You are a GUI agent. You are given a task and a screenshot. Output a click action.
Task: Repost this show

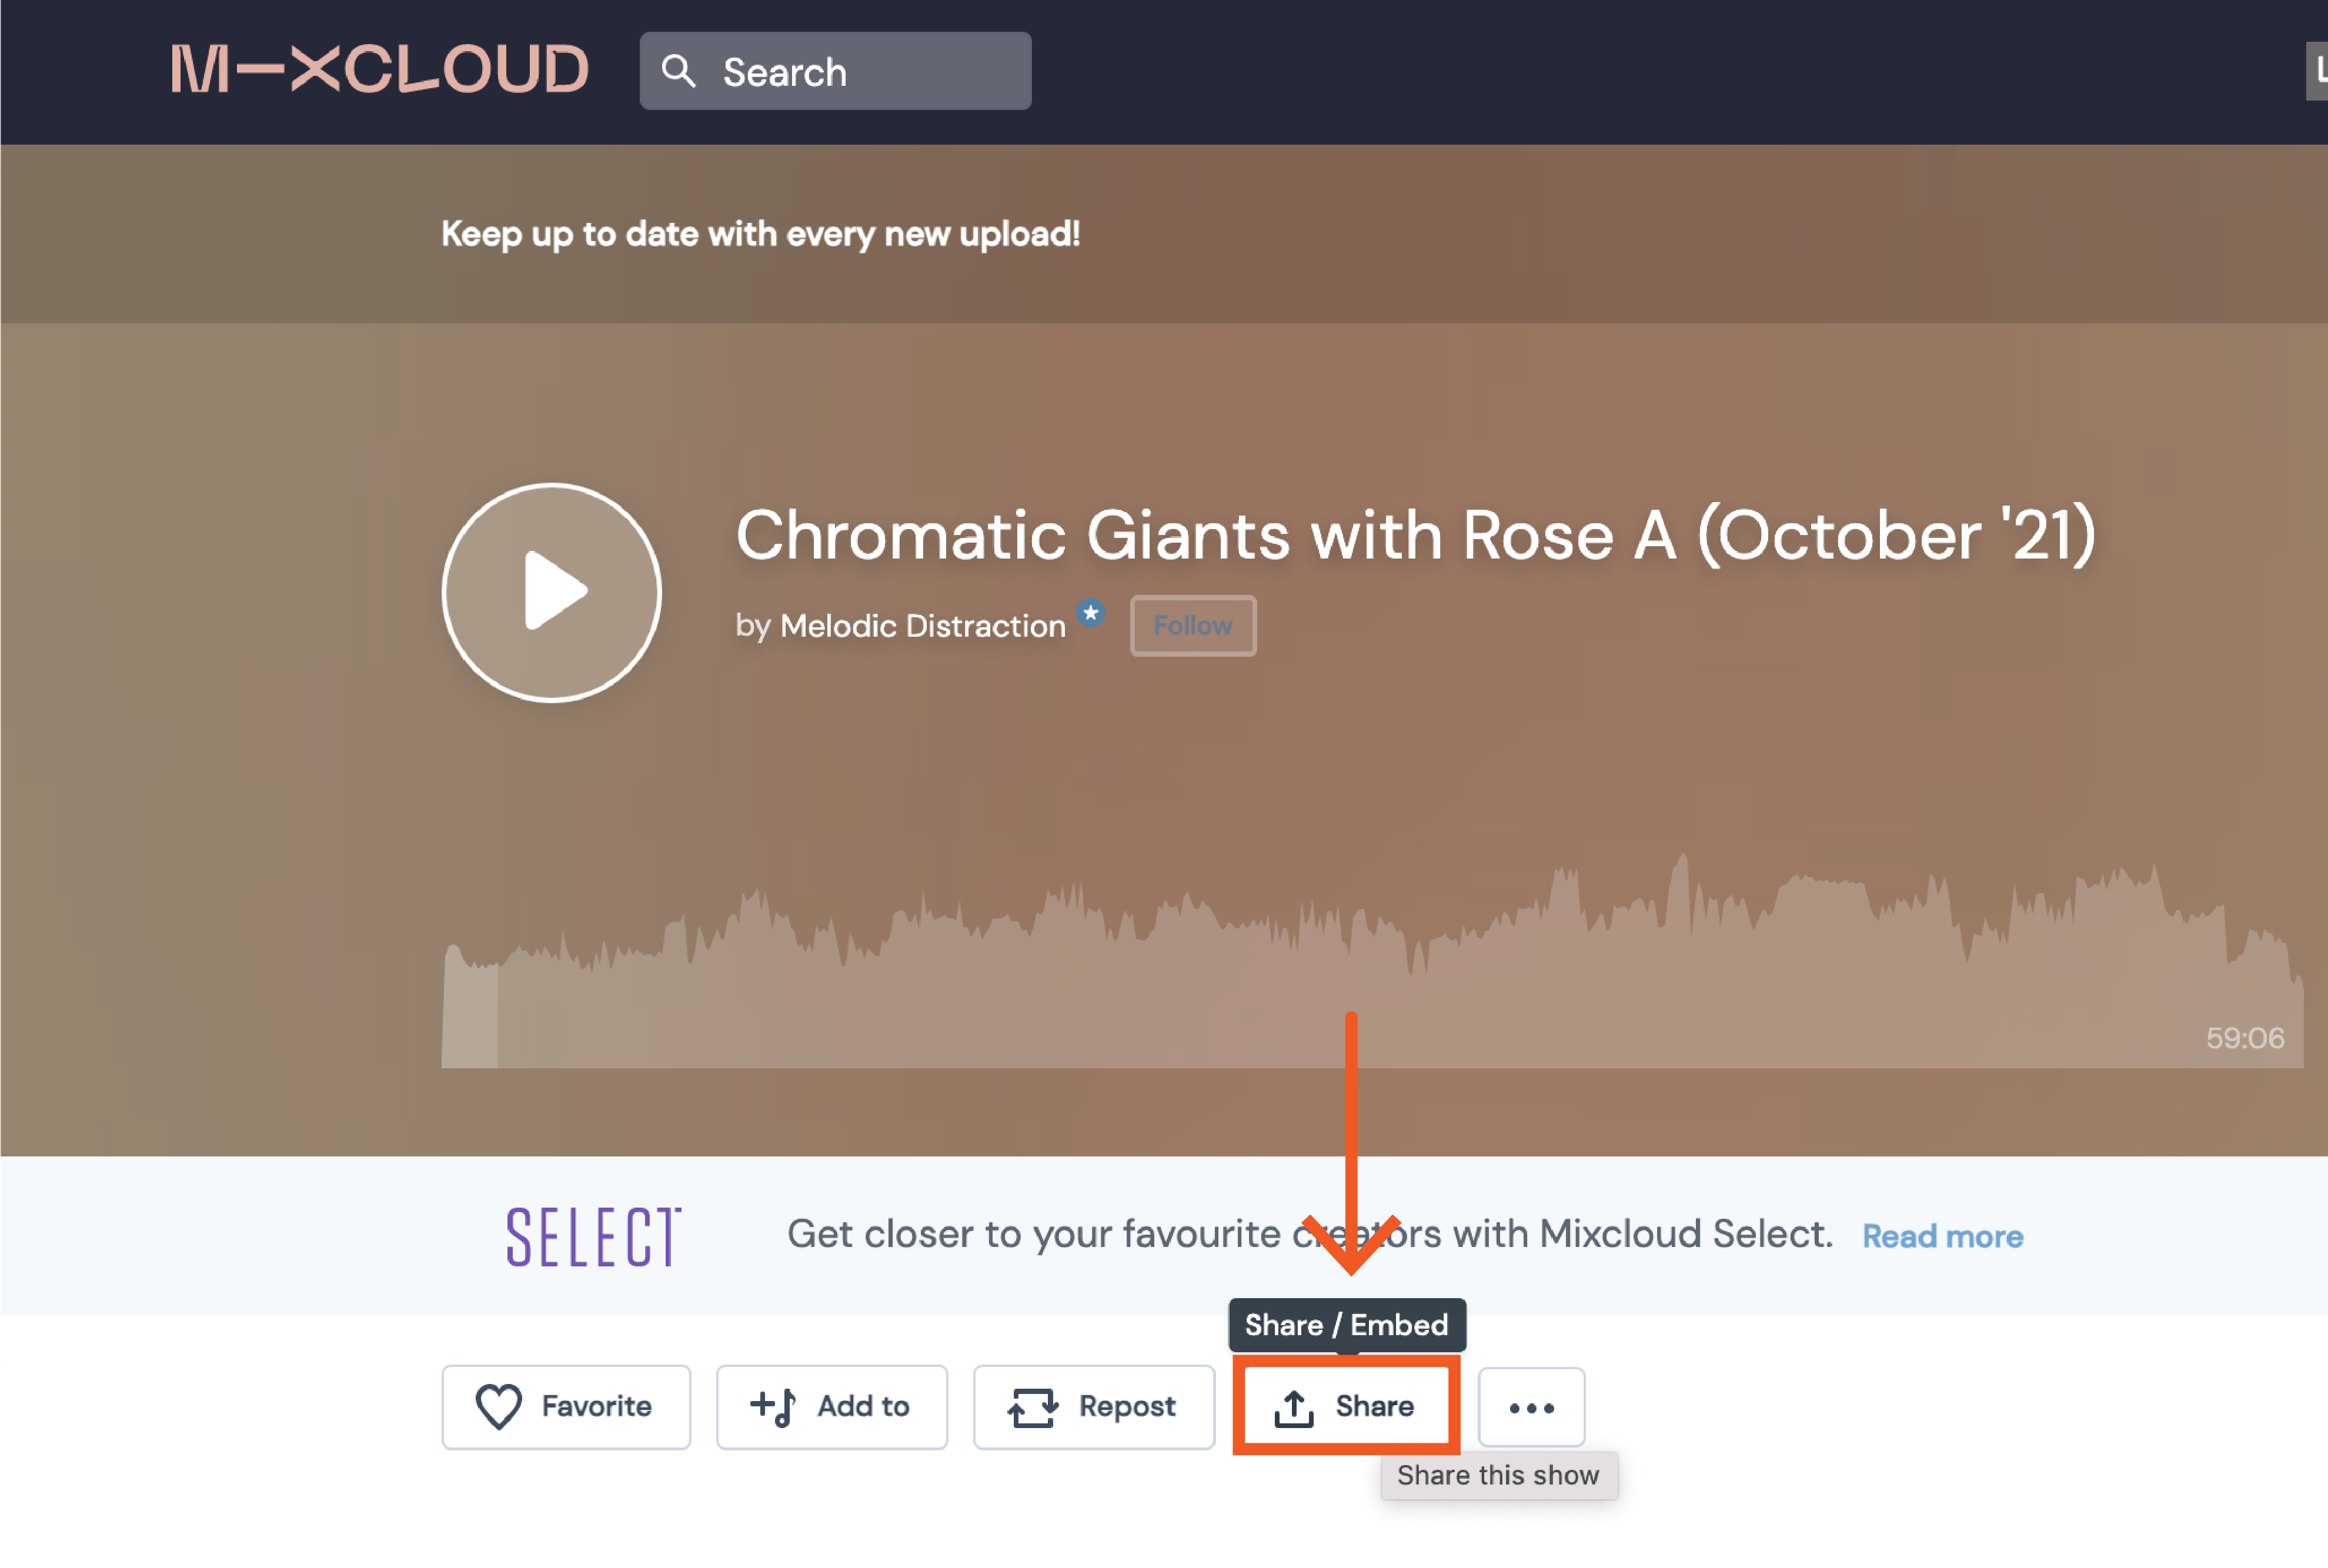(x=1093, y=1406)
